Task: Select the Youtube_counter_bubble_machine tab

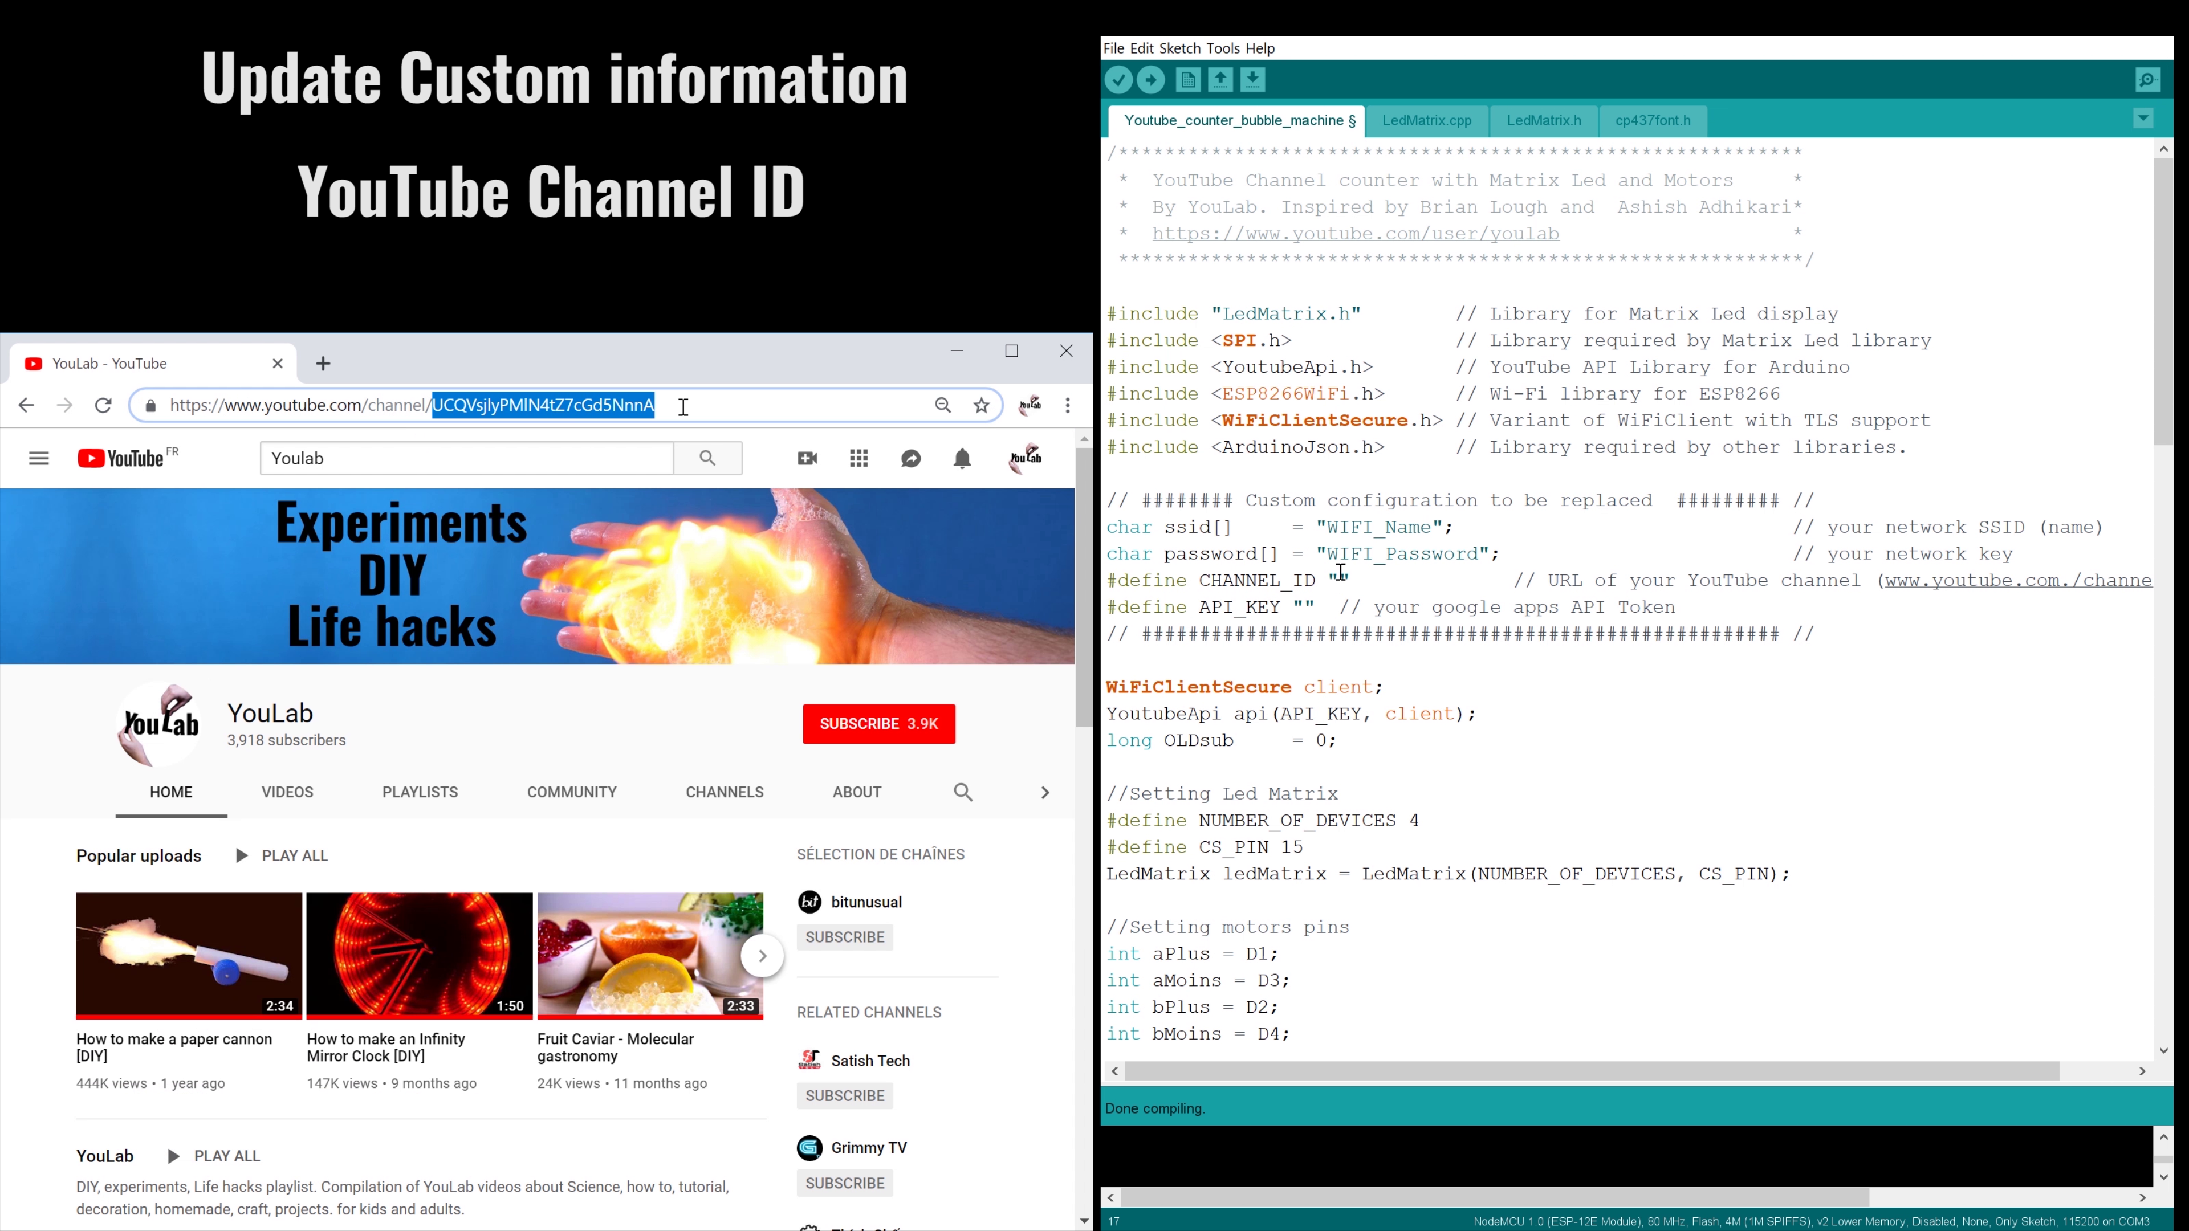Action: [1237, 121]
